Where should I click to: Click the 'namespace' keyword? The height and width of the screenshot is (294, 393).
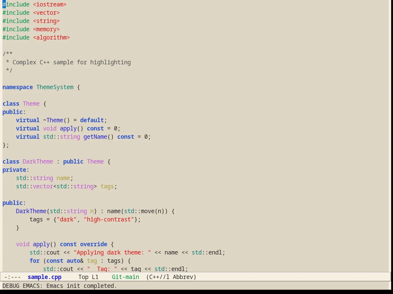pyautogui.click(x=18, y=87)
